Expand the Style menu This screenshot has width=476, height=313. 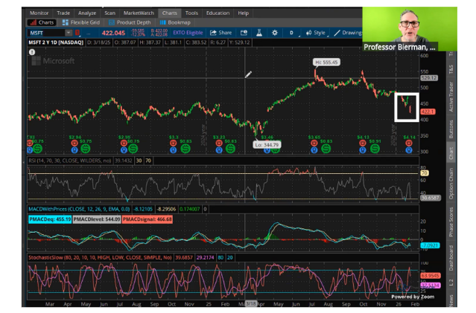[316, 33]
